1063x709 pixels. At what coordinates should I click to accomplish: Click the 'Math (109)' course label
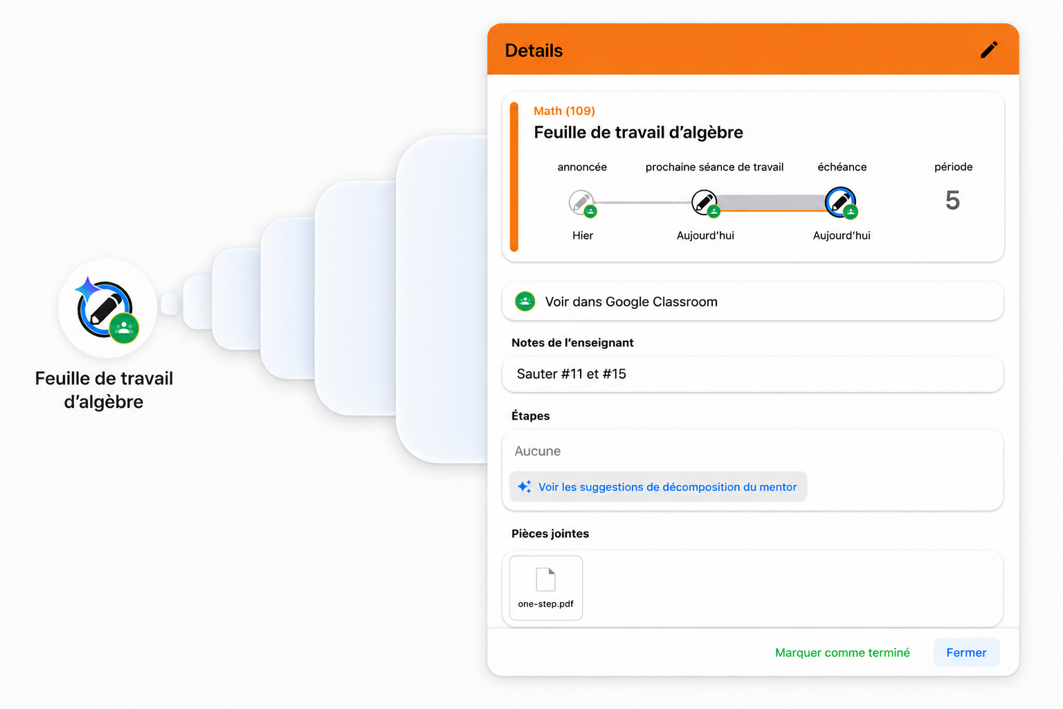(x=564, y=111)
